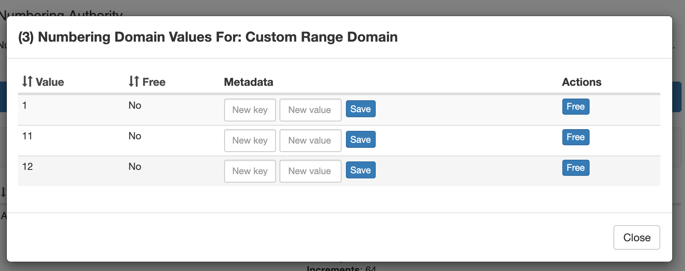
Task: Free the value 1 entry
Action: click(576, 107)
